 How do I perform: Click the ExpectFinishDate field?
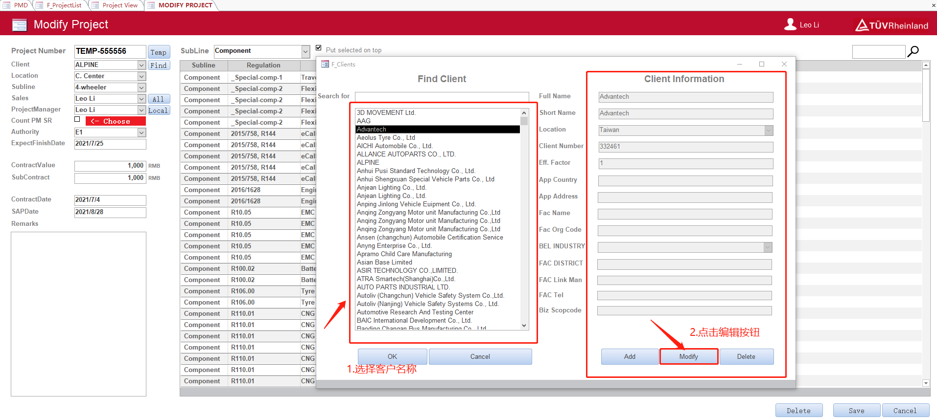point(110,144)
